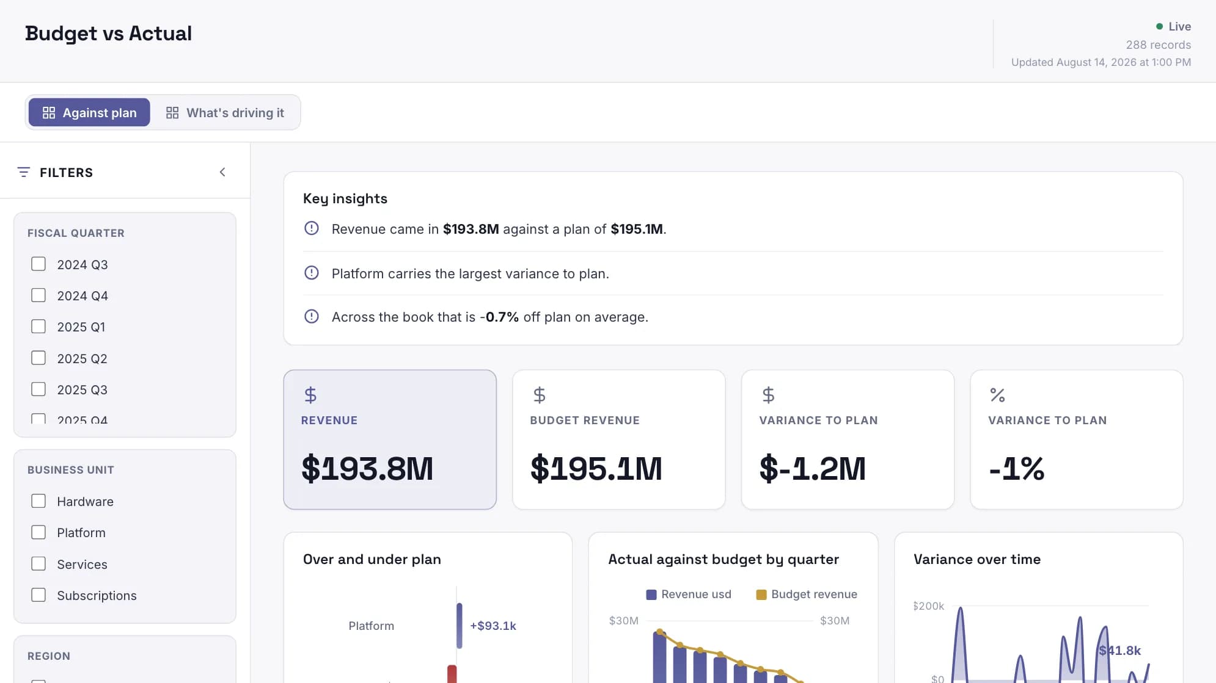Image resolution: width=1216 pixels, height=683 pixels.
Task: Toggle the Revenue usd legend swatch
Action: [651, 594]
